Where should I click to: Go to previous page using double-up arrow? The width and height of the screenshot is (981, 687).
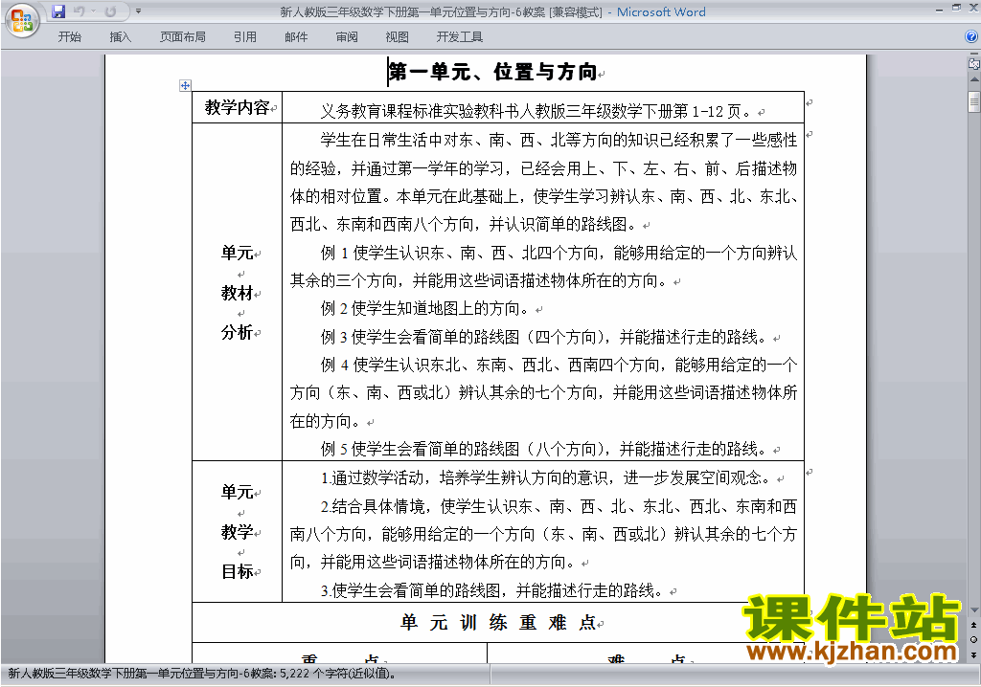tap(974, 625)
